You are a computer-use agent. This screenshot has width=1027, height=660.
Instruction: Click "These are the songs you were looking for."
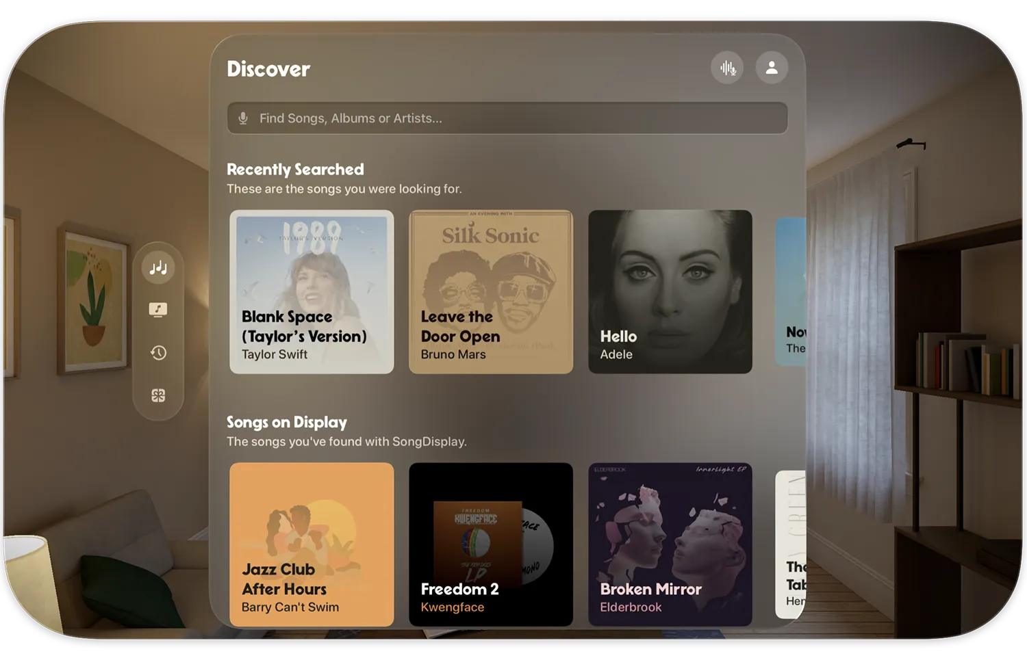pyautogui.click(x=344, y=189)
